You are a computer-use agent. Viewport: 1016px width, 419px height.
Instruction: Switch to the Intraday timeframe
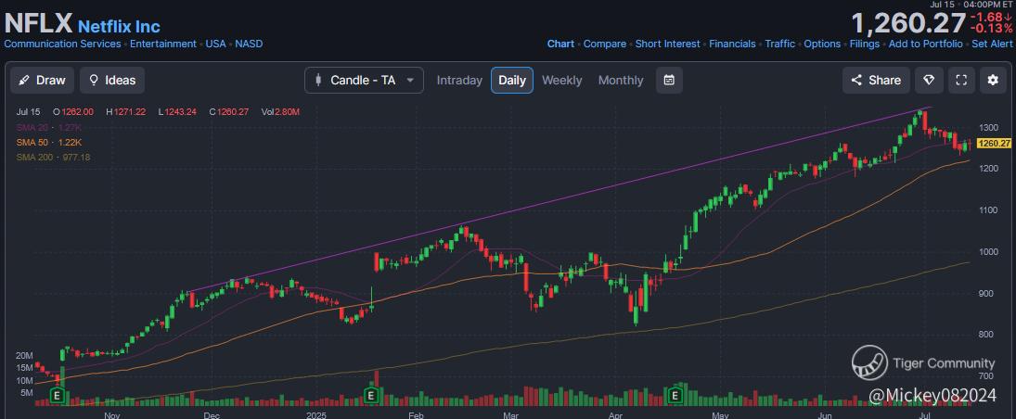pyautogui.click(x=459, y=81)
